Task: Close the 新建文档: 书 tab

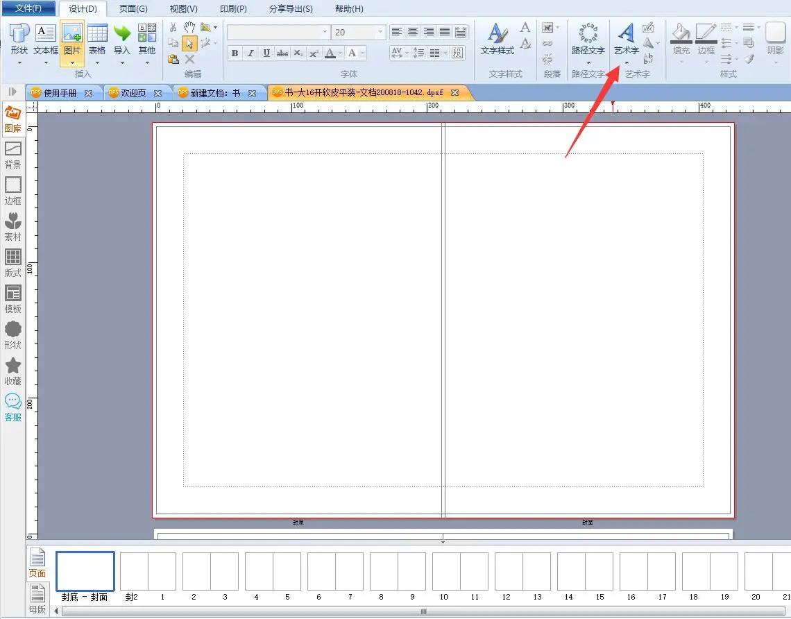Action: click(x=253, y=93)
